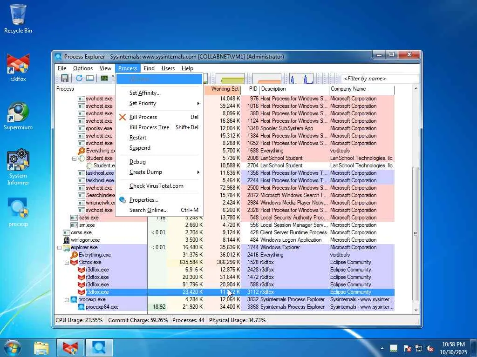
Task: Expand Create Dump submenu arrow
Action: pos(198,172)
